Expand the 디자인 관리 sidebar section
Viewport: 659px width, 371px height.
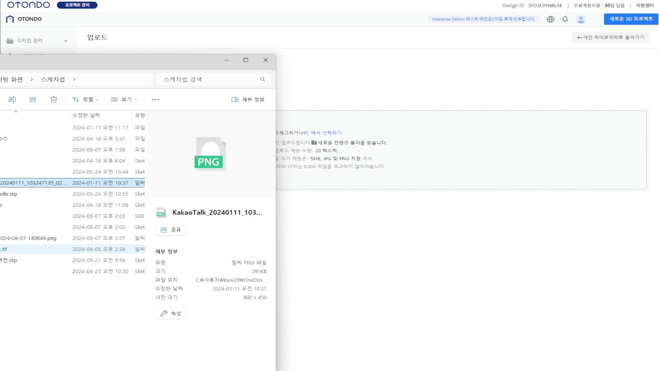point(66,41)
